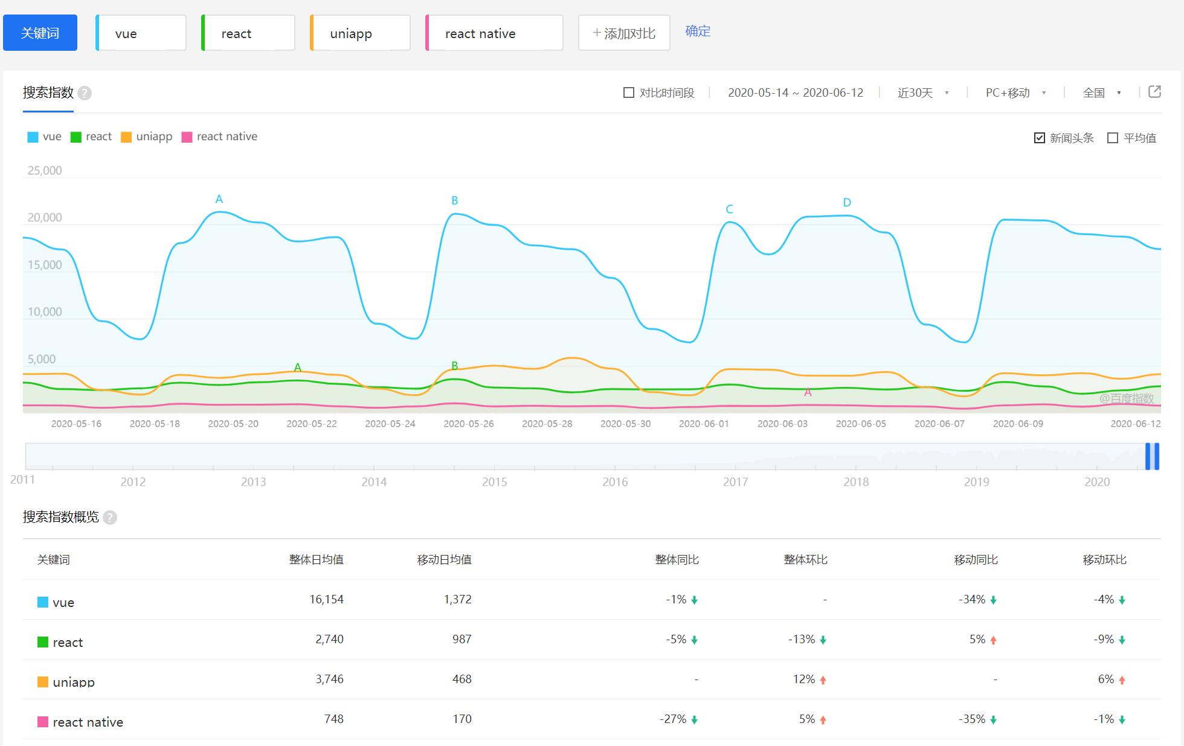Enable the 对比时间段 checkbox
This screenshot has height=746, width=1184.
pyautogui.click(x=629, y=92)
